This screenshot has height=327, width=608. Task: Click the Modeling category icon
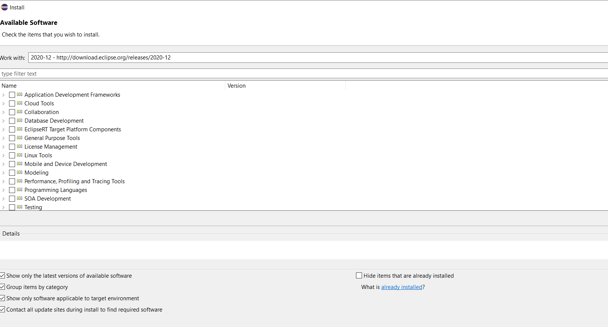tap(20, 172)
